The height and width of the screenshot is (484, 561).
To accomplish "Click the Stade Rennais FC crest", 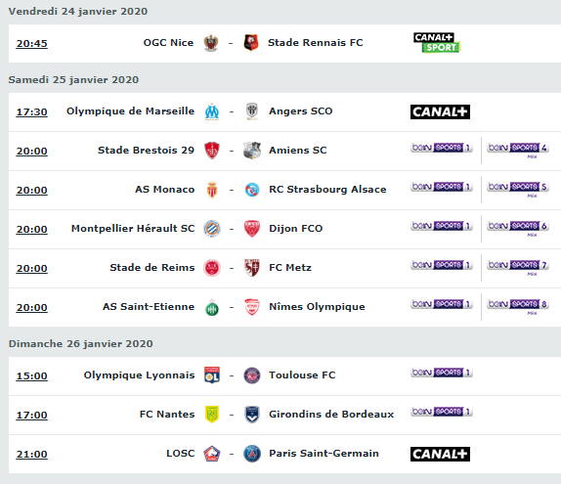I will point(251,43).
